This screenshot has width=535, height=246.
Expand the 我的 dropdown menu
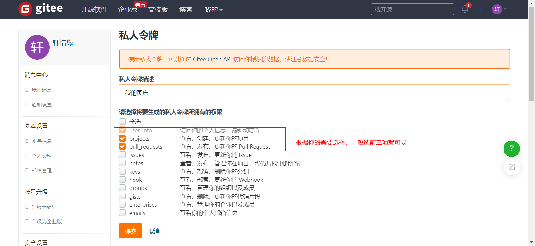pyautogui.click(x=214, y=9)
